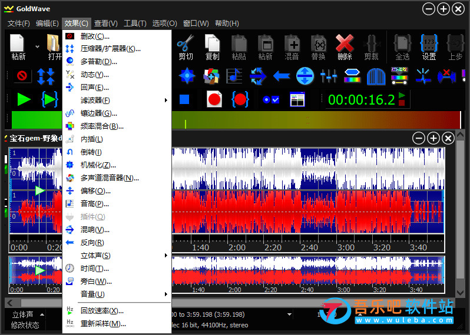The height and width of the screenshot is (335, 470).
Task: Open 偏移(O)... effect
Action: [x=117, y=191]
